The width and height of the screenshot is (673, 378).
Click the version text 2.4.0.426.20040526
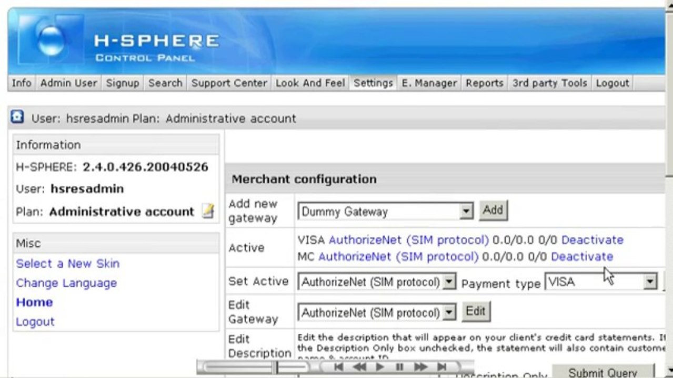click(145, 167)
